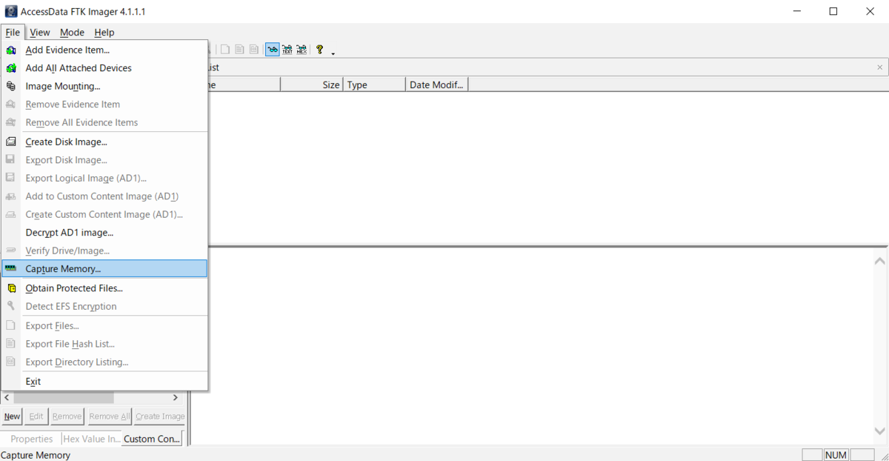Close the File List pane
Image resolution: width=889 pixels, height=461 pixels.
pos(879,67)
